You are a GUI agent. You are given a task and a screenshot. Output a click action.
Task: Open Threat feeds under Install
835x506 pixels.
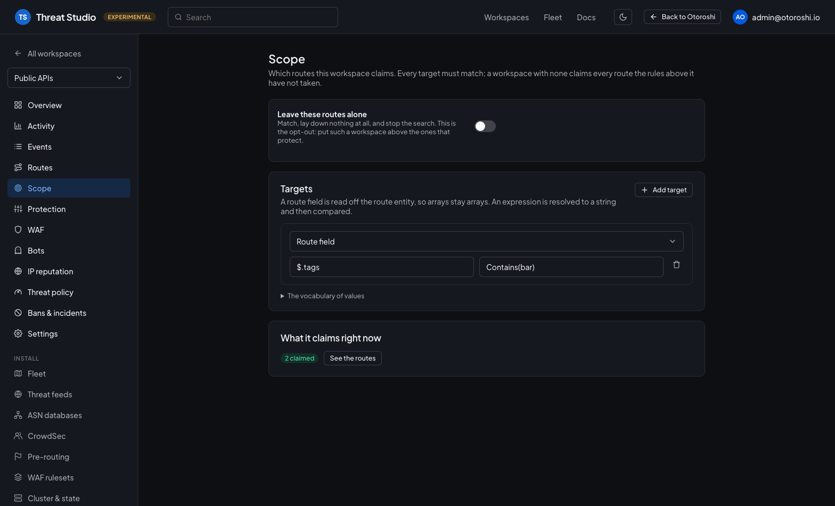(x=69, y=394)
